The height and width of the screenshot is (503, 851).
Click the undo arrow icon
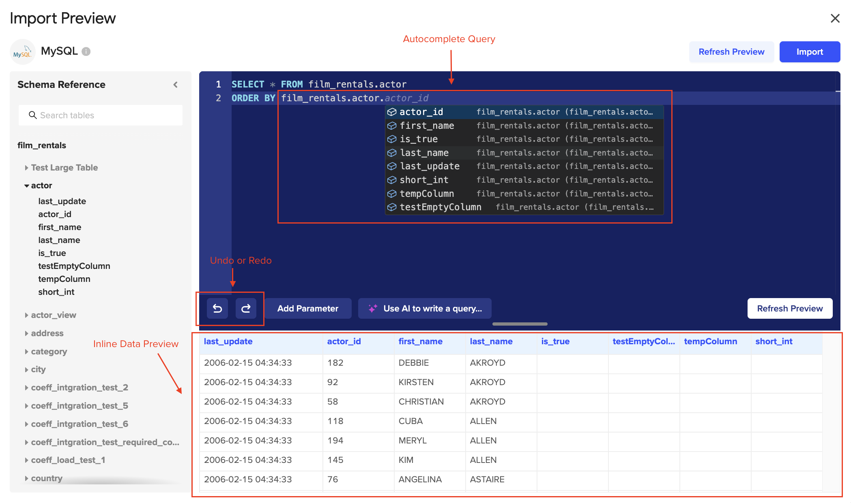point(217,309)
